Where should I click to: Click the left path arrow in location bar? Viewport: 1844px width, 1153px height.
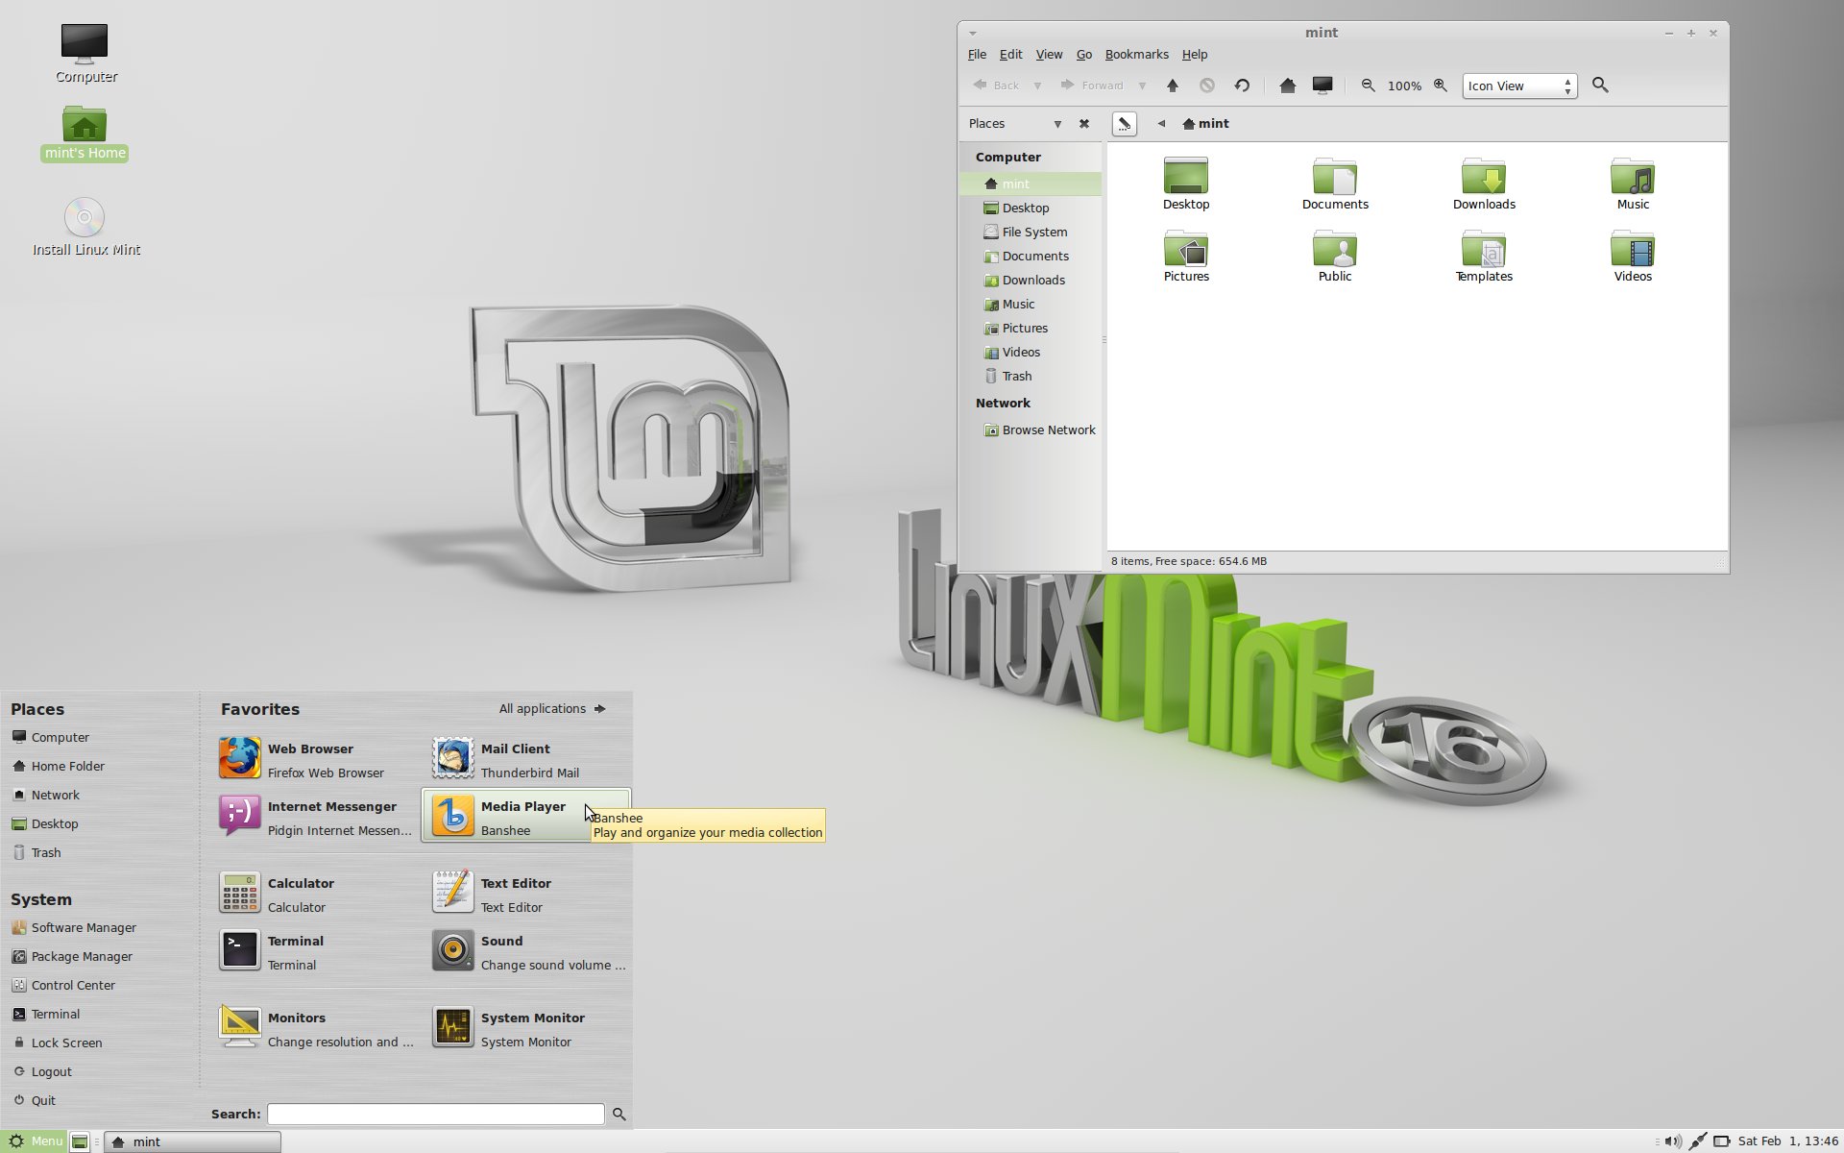click(1161, 124)
